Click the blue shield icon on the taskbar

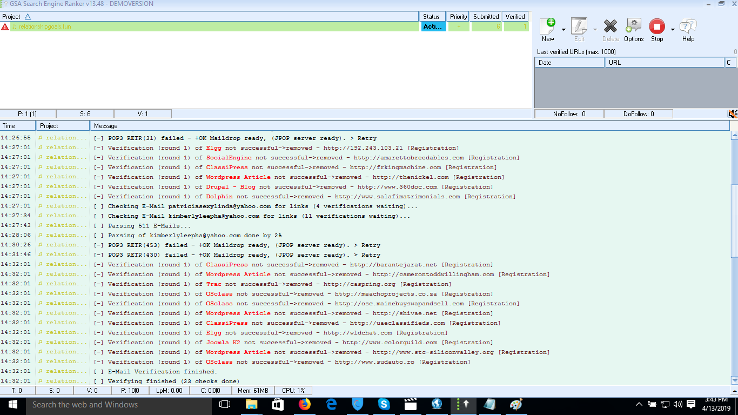click(358, 404)
